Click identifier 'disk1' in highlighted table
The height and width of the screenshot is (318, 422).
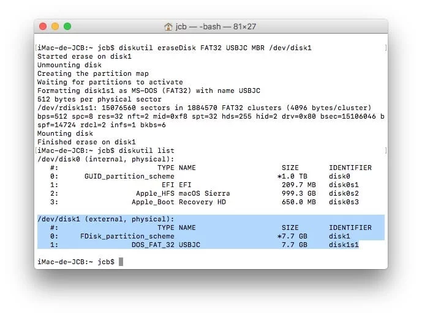(x=339, y=236)
